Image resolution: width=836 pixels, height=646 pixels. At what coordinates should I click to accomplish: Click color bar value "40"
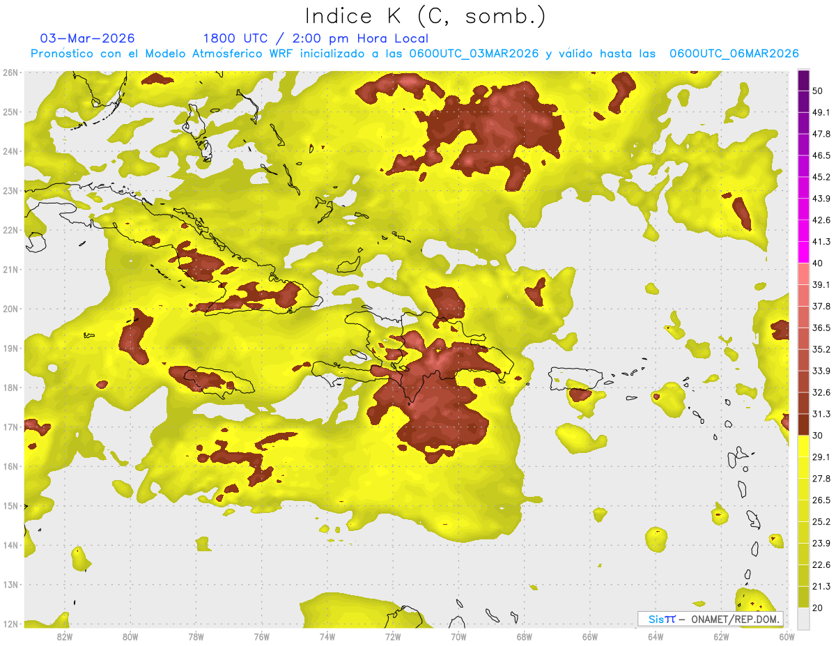pos(817,263)
